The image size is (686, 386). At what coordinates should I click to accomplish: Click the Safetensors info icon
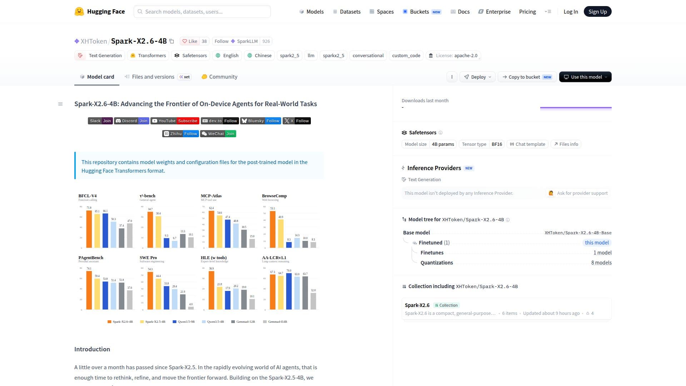[441, 133]
